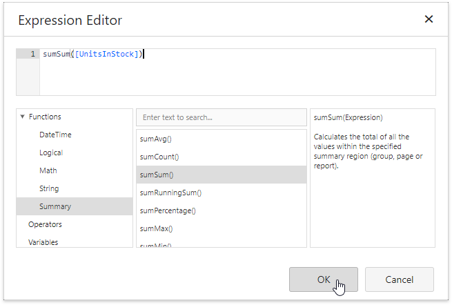Pick sumCount() from the function list
The image size is (452, 305).
[159, 157]
